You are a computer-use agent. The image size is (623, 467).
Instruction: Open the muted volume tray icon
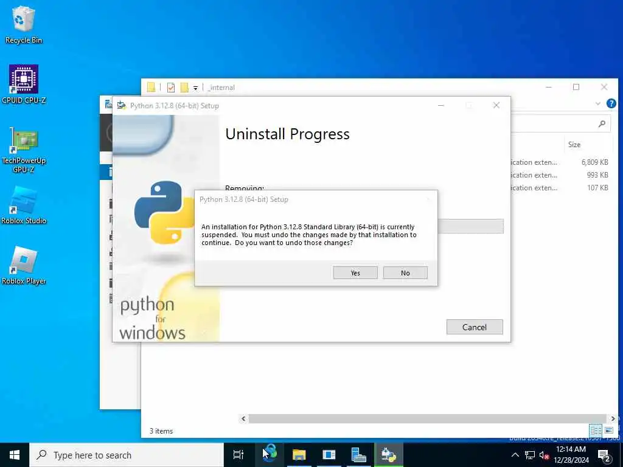544,455
